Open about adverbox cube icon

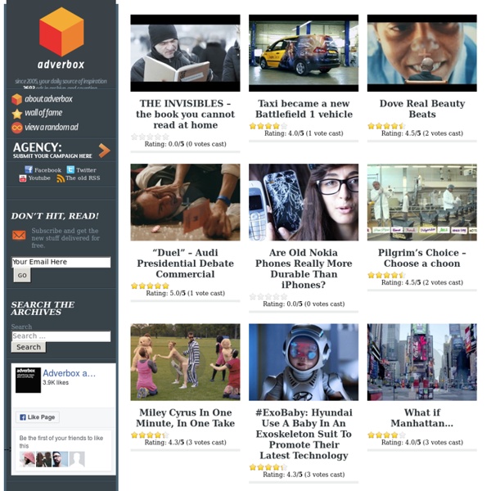pos(16,99)
